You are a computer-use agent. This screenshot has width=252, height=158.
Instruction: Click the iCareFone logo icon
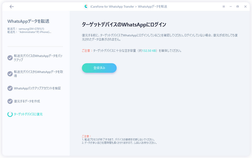(86, 6)
